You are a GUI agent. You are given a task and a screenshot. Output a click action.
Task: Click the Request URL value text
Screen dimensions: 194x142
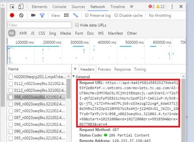click(129, 103)
